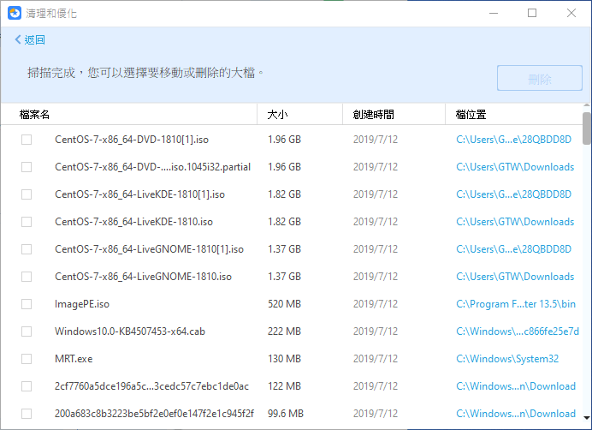Click the 檔位置 column header
Screen dimensions: 592x430
point(471,115)
